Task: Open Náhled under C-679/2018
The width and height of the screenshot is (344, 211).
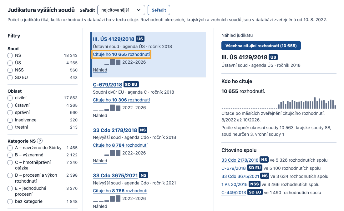Action: click(100, 115)
